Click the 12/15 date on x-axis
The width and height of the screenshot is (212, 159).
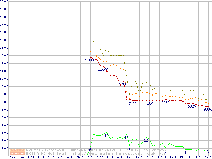(x=178, y=157)
